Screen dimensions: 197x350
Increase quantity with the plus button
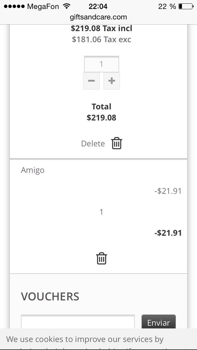(112, 81)
